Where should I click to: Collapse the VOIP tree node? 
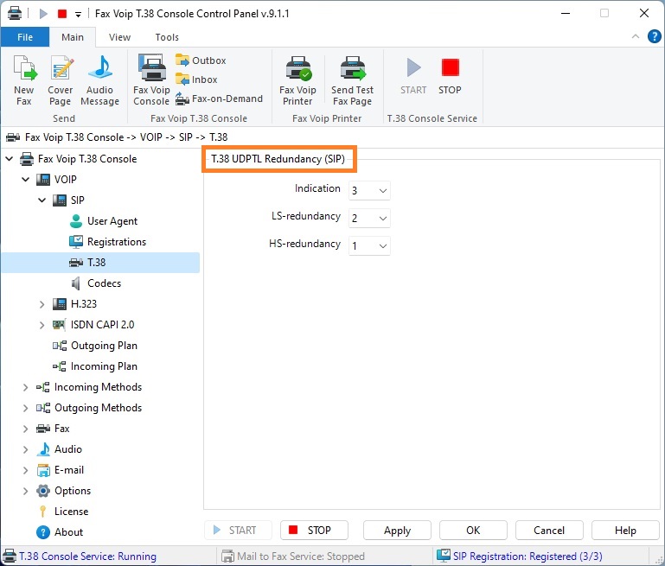pyautogui.click(x=26, y=180)
